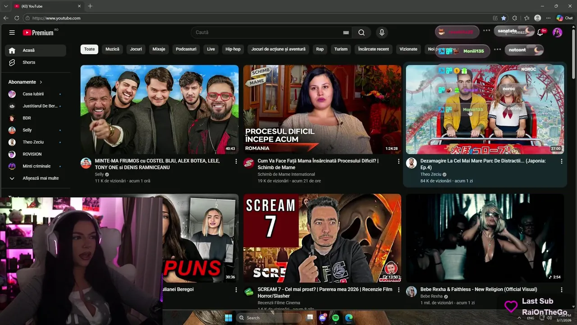
Task: Go to Acasă home in sidebar
Action: tap(36, 50)
